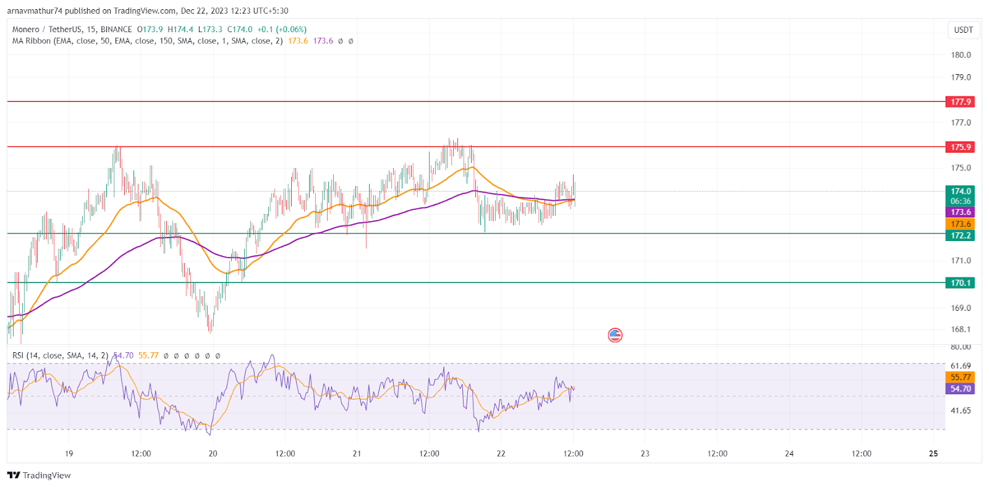Click the purple 173.6 moving average label
The width and height of the screenshot is (989, 487).
(x=960, y=212)
